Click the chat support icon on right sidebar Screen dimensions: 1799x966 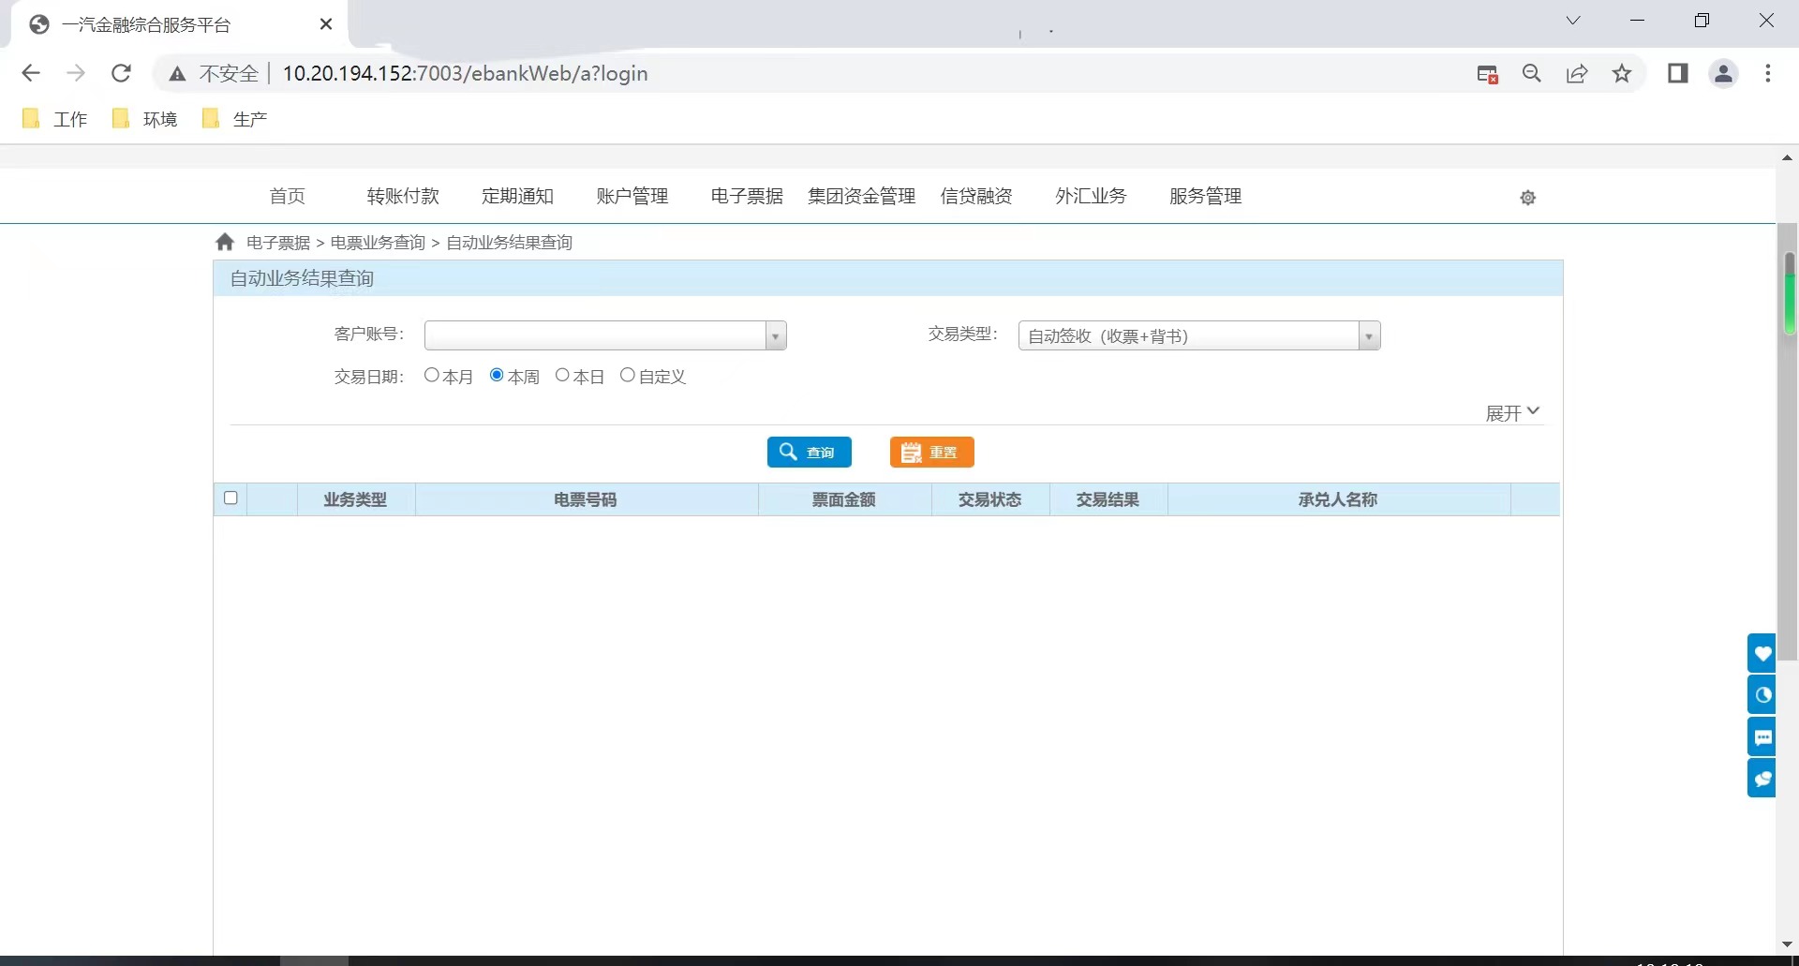click(x=1762, y=778)
